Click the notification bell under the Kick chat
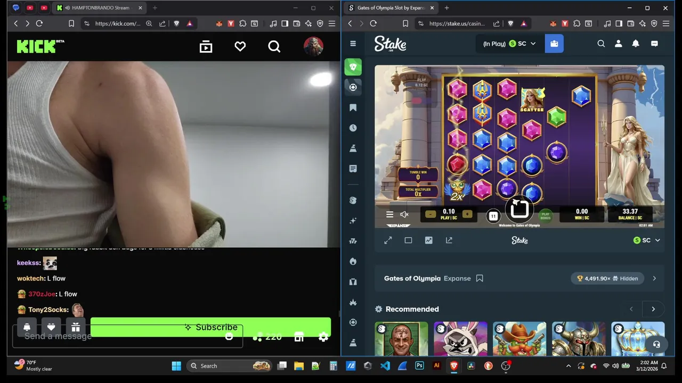Screen dimensions: 682x383 point(27,327)
